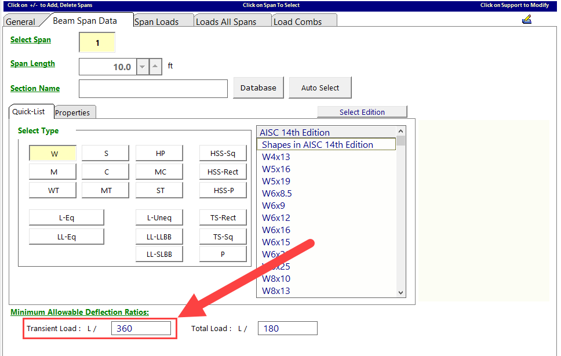The height and width of the screenshot is (356, 561).
Task: Select the P pipe shape type
Action: coord(223,255)
